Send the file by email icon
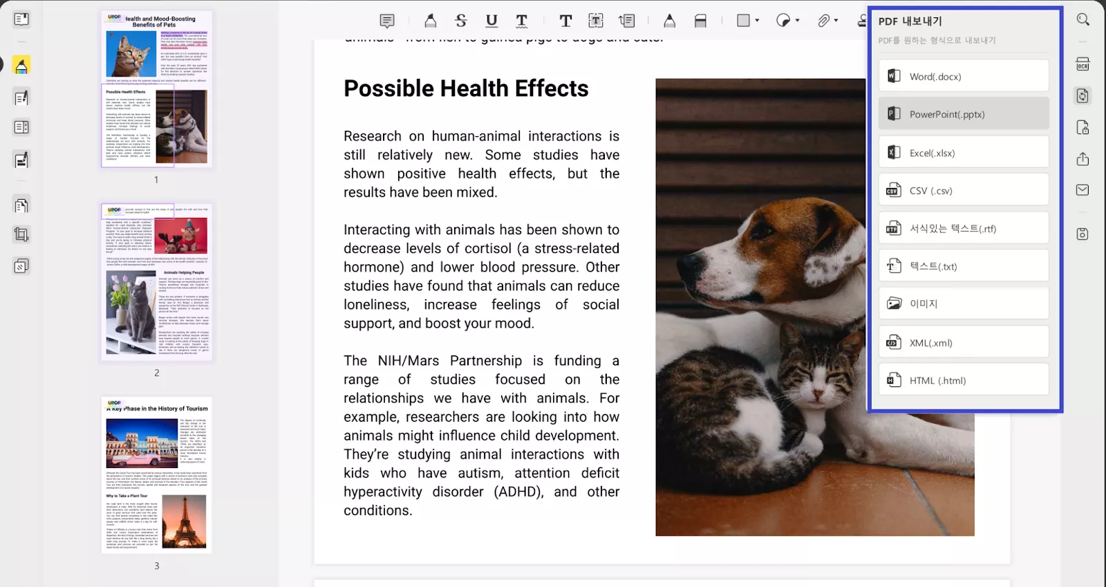1106x587 pixels. tap(1083, 190)
